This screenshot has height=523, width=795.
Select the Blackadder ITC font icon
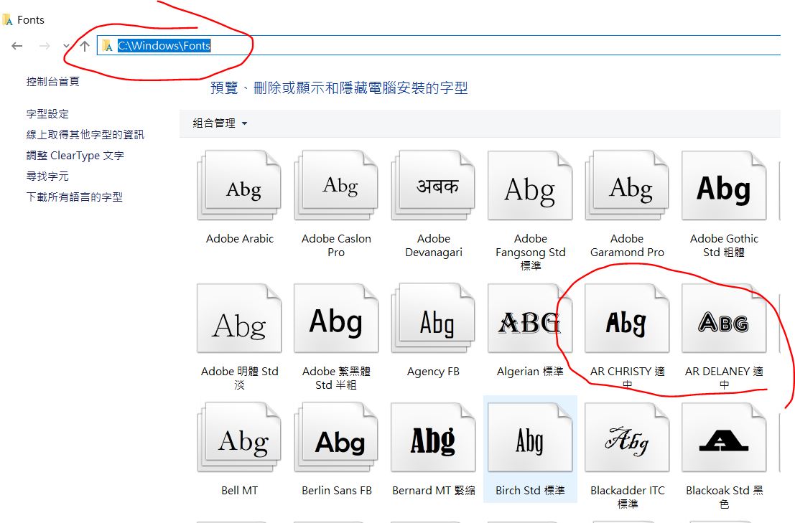[627, 437]
